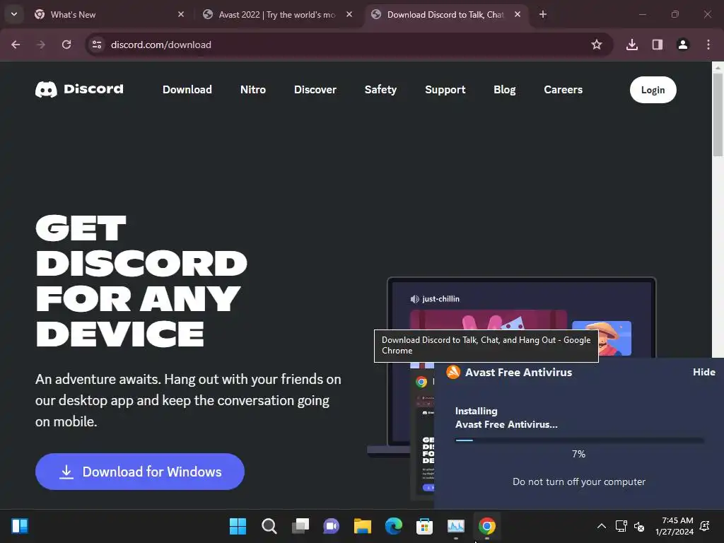Image resolution: width=724 pixels, height=543 pixels.
Task: Open site information icon in address bar
Action: point(97,45)
